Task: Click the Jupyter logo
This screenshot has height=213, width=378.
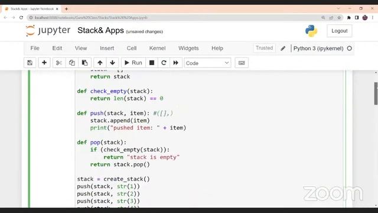Action: tap(48, 31)
